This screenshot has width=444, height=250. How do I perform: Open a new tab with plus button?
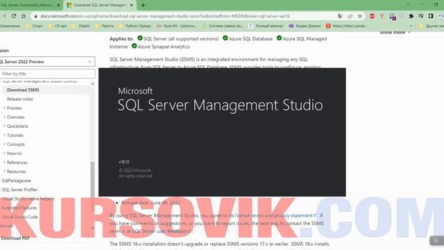[x=143, y=5]
